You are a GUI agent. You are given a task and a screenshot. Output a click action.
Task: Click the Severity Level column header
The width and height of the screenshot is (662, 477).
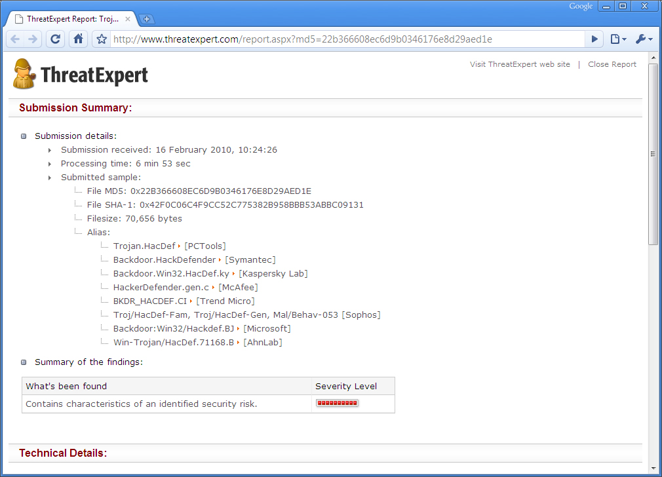(x=353, y=386)
